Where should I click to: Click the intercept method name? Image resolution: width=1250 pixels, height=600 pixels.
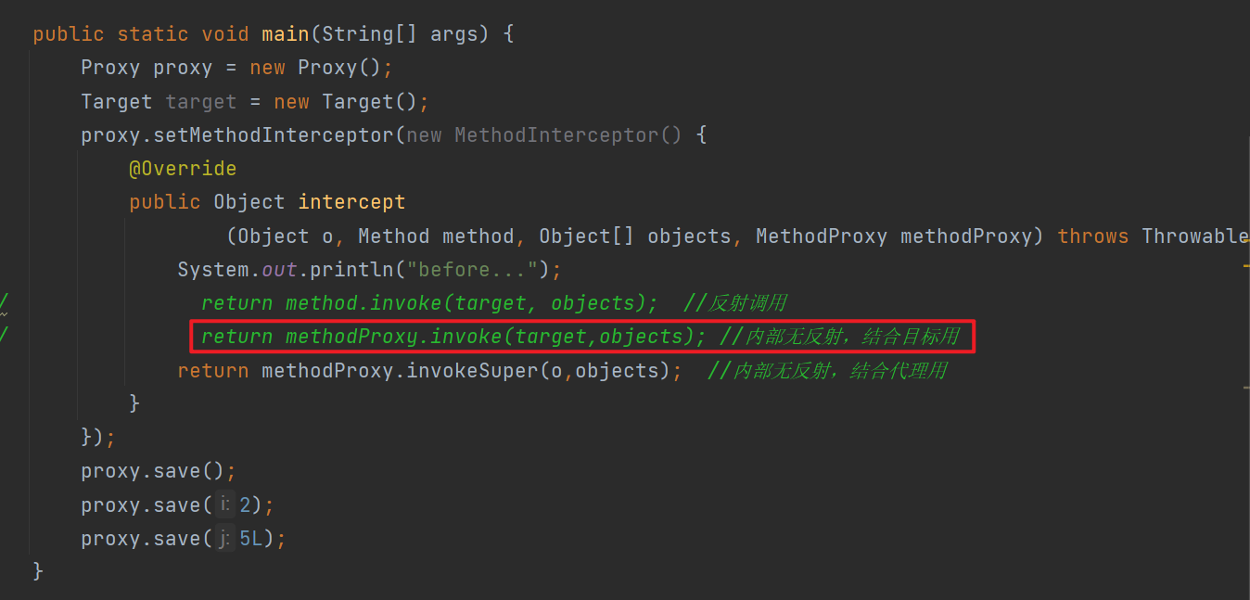pos(351,202)
